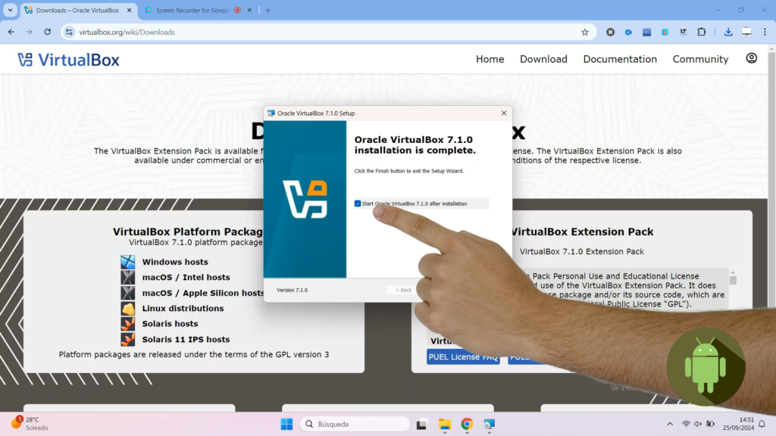Image resolution: width=776 pixels, height=436 pixels.
Task: Toggle Start Oracle VirtualBox after installation checkbox
Action: pos(358,204)
